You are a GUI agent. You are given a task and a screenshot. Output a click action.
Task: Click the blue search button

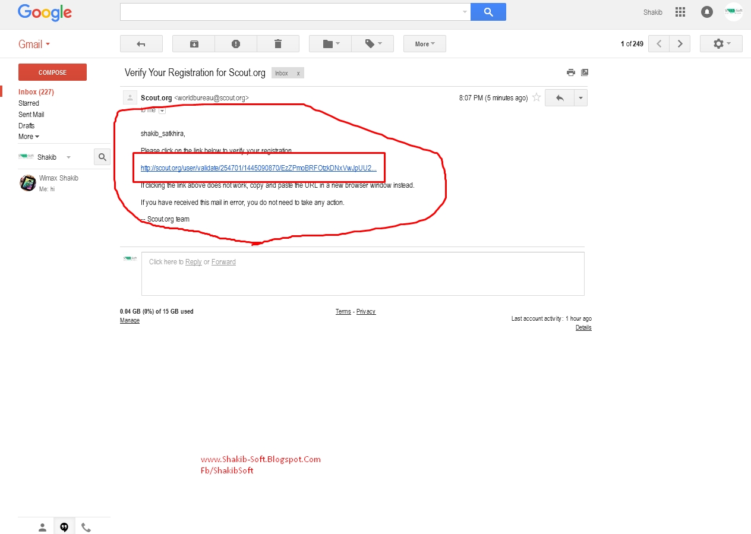coord(488,12)
